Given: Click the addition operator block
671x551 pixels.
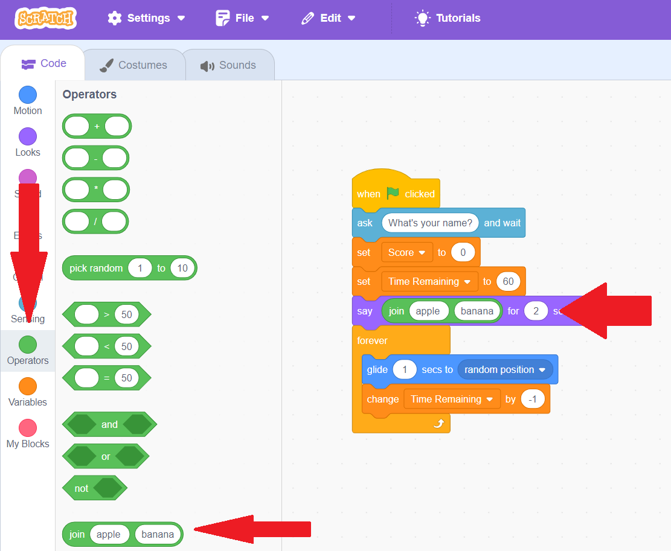Looking at the screenshot, I should point(97,126).
